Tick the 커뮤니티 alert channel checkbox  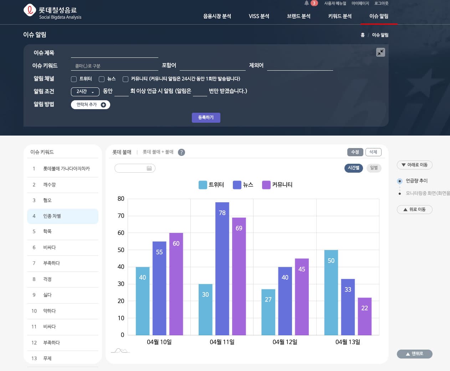pos(126,79)
